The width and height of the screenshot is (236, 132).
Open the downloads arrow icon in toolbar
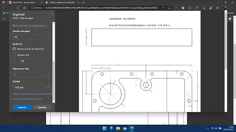click(204, 8)
